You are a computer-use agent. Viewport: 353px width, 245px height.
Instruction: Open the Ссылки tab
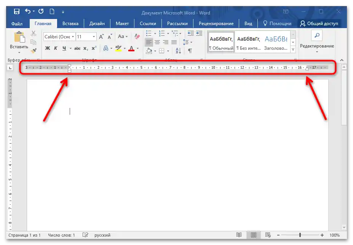pos(148,24)
